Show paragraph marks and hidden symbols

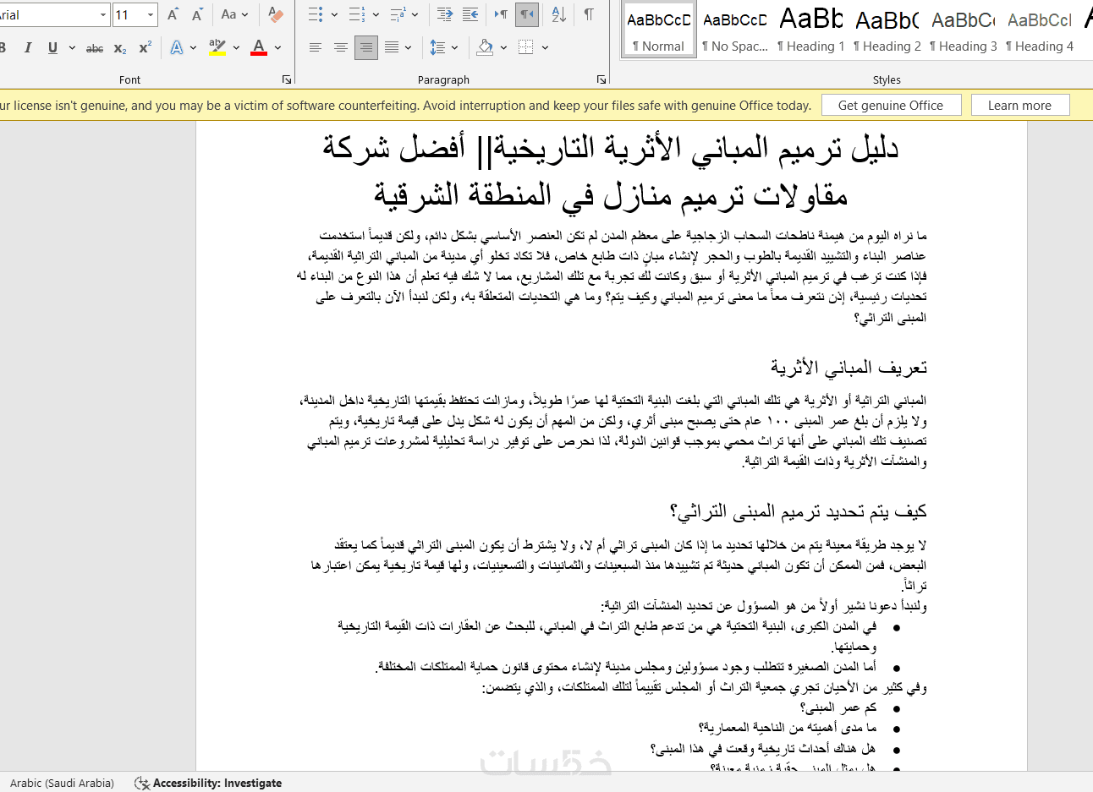589,14
